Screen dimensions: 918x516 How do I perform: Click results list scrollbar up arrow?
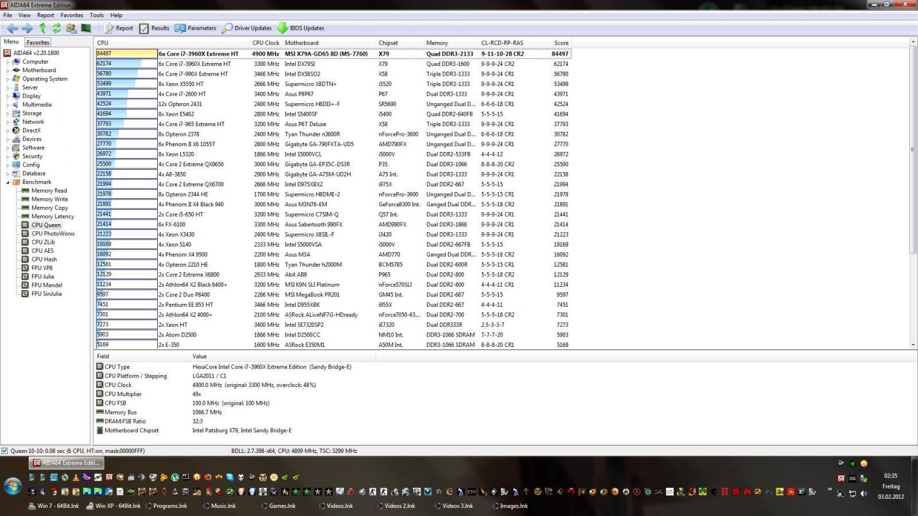[x=912, y=42]
